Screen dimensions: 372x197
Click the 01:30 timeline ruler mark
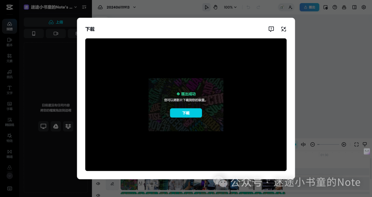pyautogui.click(x=324, y=155)
